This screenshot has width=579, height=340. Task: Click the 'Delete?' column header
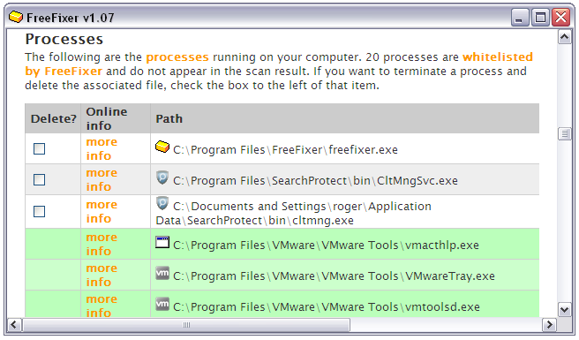[53, 118]
